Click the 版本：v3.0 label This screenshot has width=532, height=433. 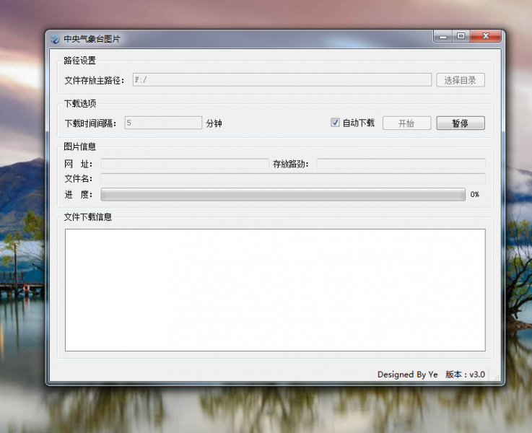point(465,375)
